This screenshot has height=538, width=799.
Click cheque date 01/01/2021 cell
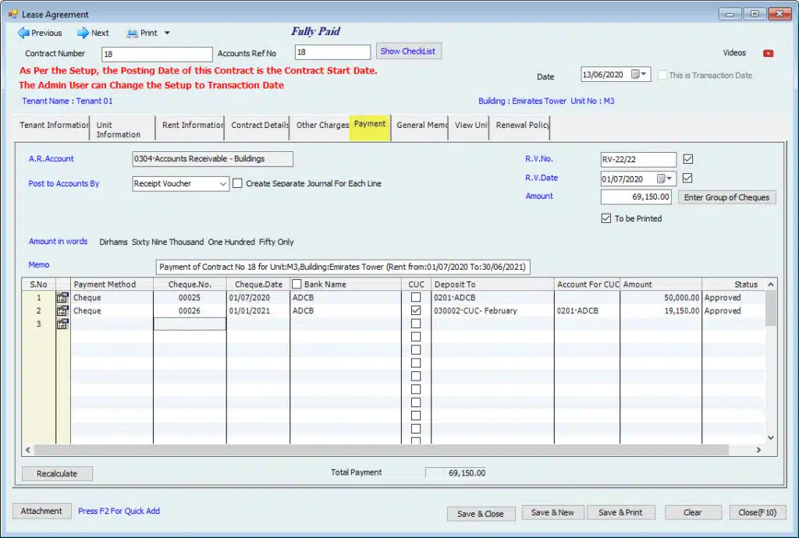pos(257,311)
